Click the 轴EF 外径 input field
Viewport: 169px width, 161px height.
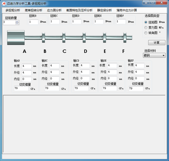click(139, 72)
